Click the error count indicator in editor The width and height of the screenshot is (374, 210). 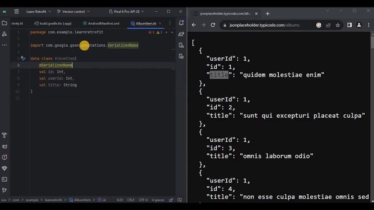click(x=151, y=32)
